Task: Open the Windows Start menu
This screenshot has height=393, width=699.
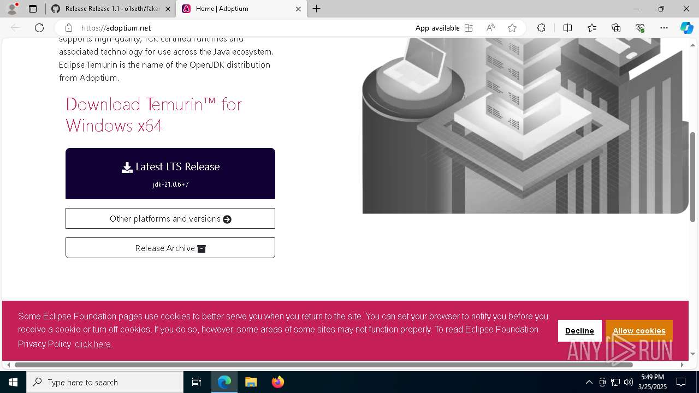Action: tap(13, 382)
